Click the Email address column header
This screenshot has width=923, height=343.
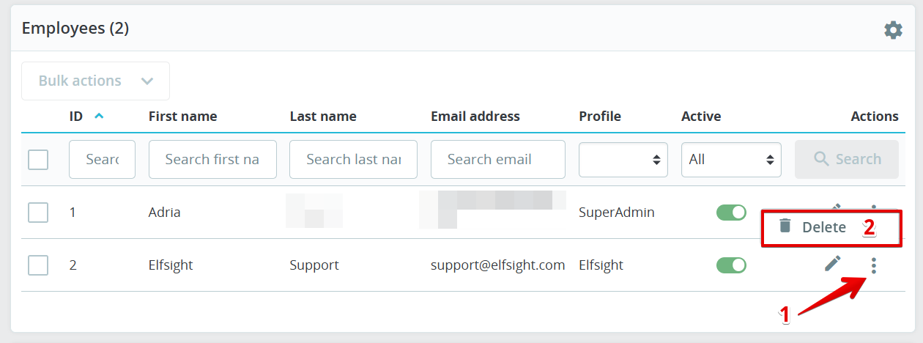pos(475,117)
